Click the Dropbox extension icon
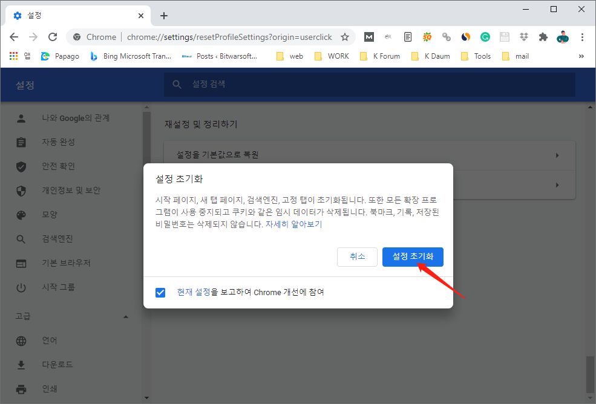596x404 pixels. [524, 37]
